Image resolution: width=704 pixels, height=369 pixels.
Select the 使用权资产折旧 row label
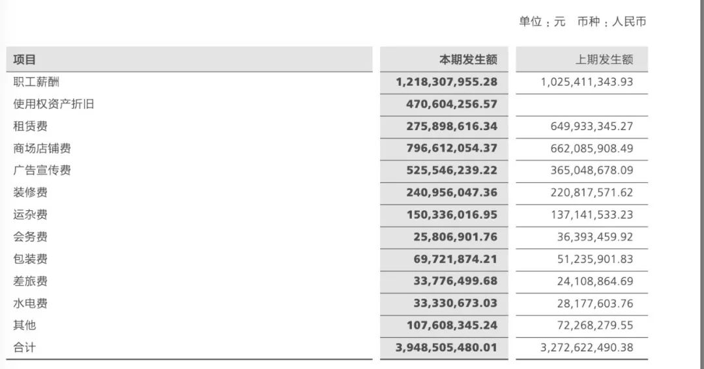point(53,104)
